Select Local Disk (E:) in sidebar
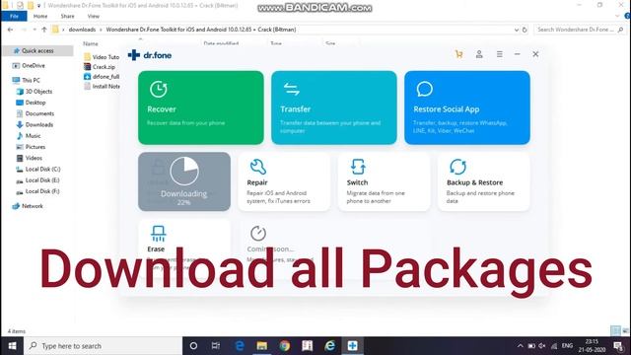Viewport: 631px width, 355px height. pos(42,180)
